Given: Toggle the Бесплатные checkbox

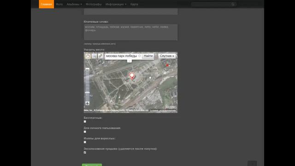Looking at the screenshot, I should pos(85,122).
